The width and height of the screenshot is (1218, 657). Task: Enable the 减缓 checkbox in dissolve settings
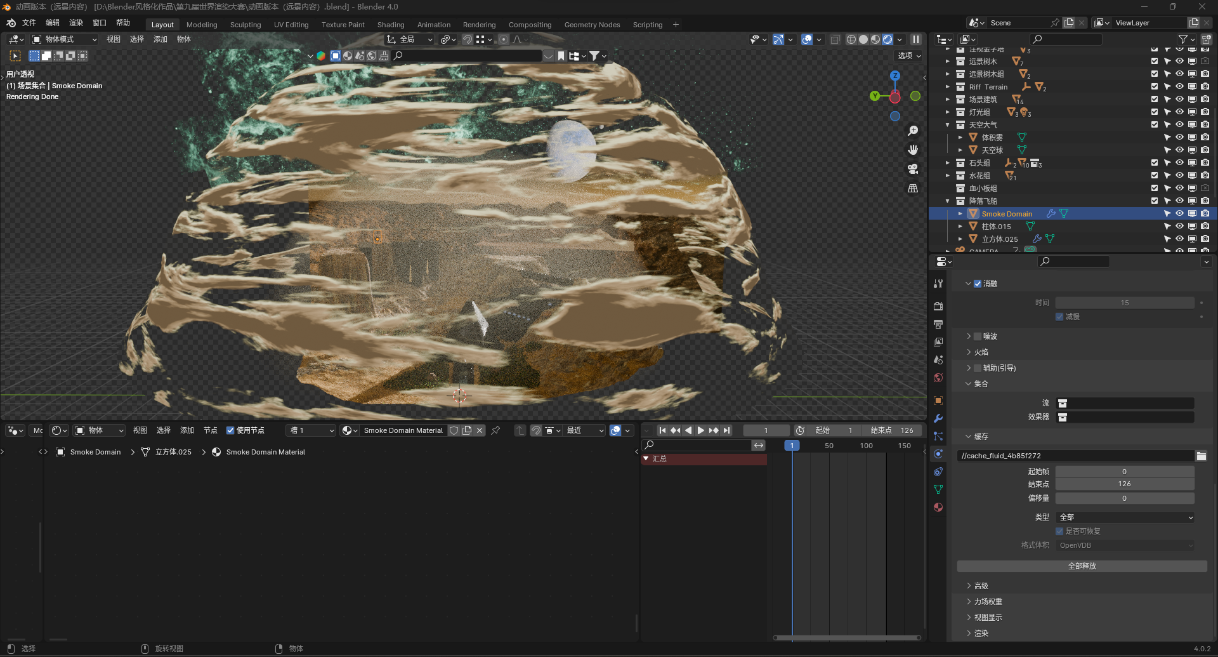point(1059,316)
